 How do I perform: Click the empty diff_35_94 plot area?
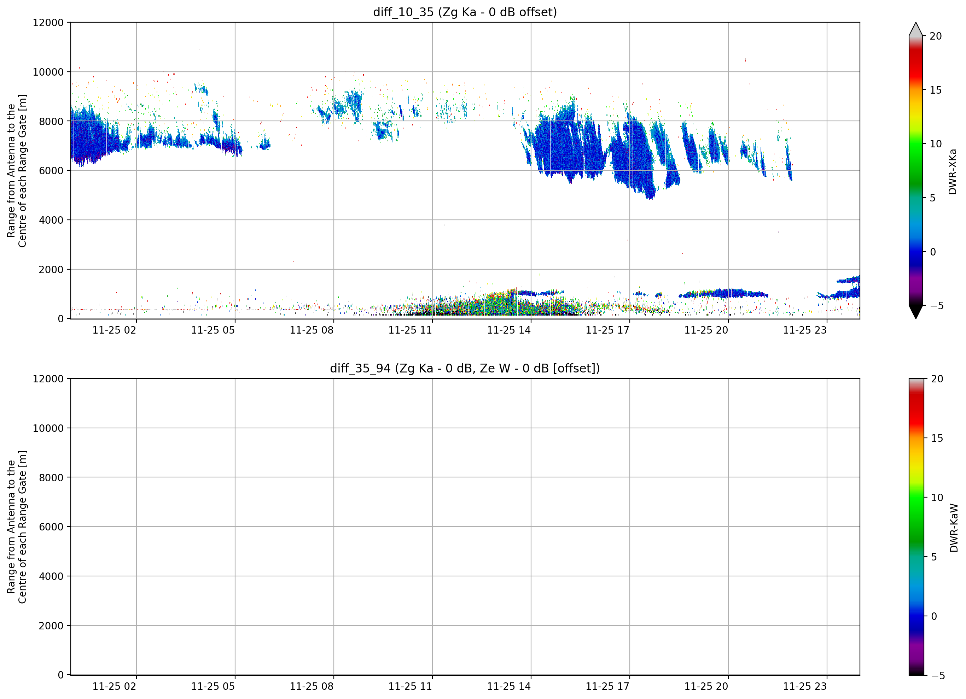click(465, 527)
